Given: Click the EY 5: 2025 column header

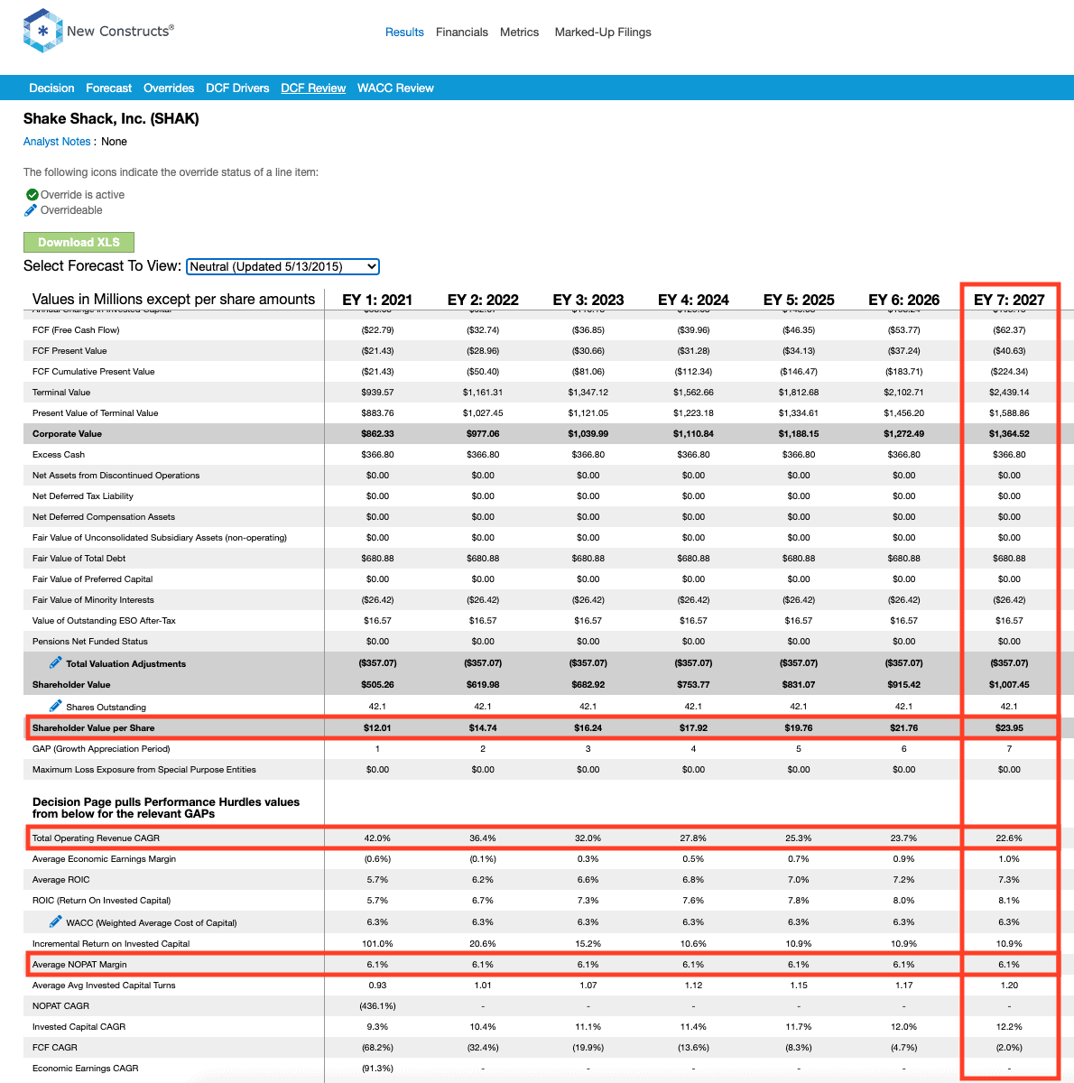Looking at the screenshot, I should 799,300.
